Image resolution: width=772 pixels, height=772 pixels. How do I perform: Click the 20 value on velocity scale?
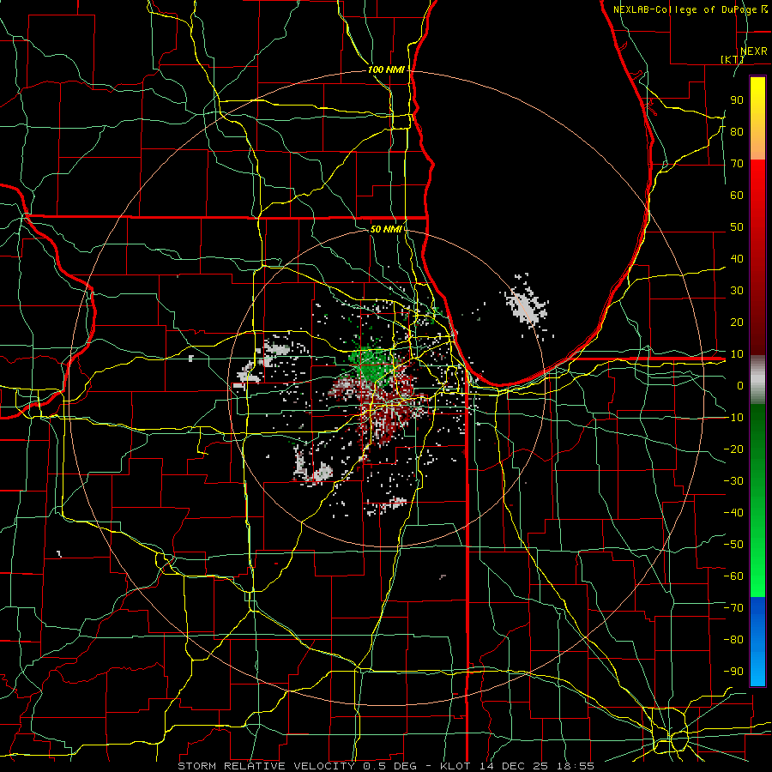[737, 322]
